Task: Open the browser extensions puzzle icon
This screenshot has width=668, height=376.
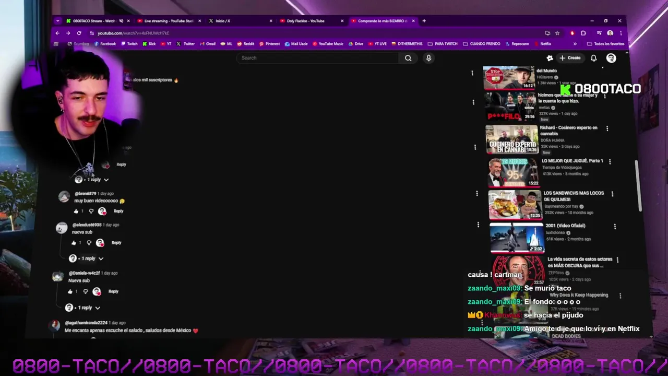Action: click(x=583, y=33)
